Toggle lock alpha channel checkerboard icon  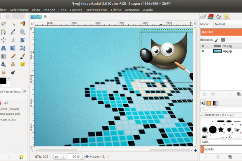click(223, 40)
